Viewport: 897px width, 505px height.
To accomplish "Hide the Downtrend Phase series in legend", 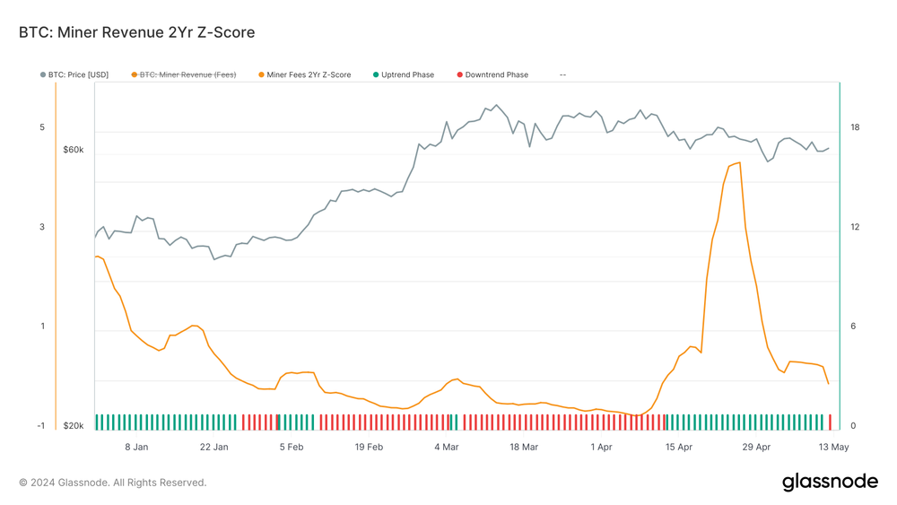I will click(x=492, y=75).
